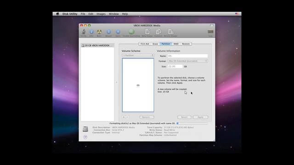
Task: Click the add partition plus button
Action: tap(124, 117)
